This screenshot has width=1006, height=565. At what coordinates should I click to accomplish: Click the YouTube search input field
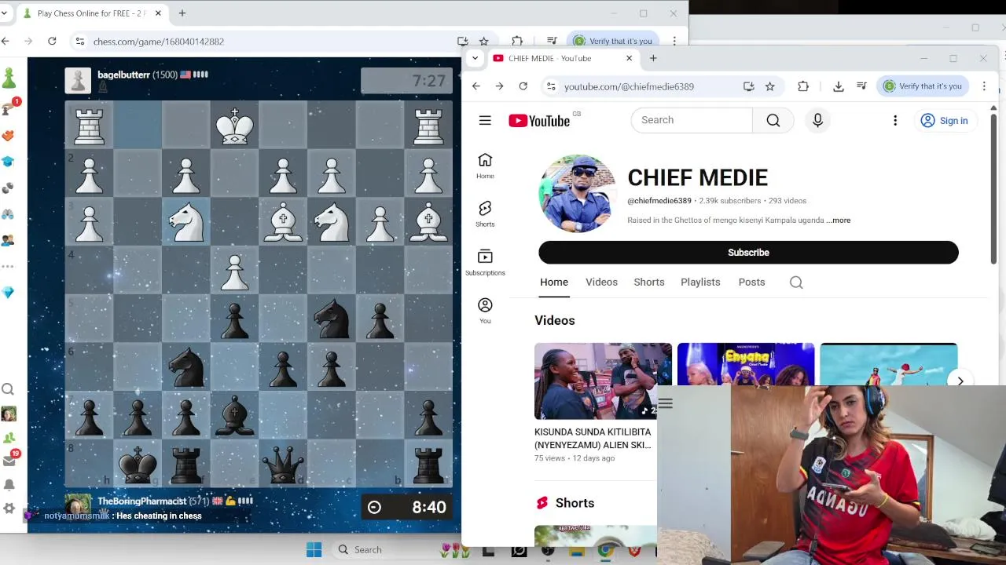692,120
